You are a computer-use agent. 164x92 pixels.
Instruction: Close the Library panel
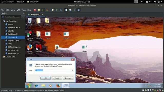(x=24, y=14)
